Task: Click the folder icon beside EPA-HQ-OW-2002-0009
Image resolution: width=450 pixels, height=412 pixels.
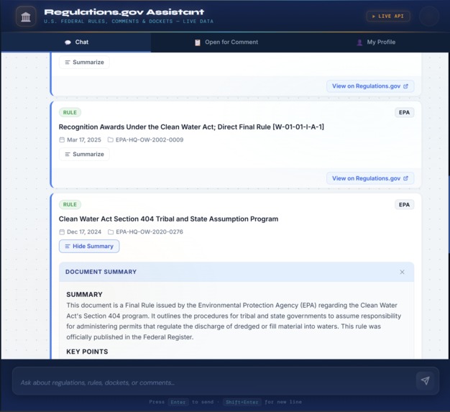Action: click(111, 139)
